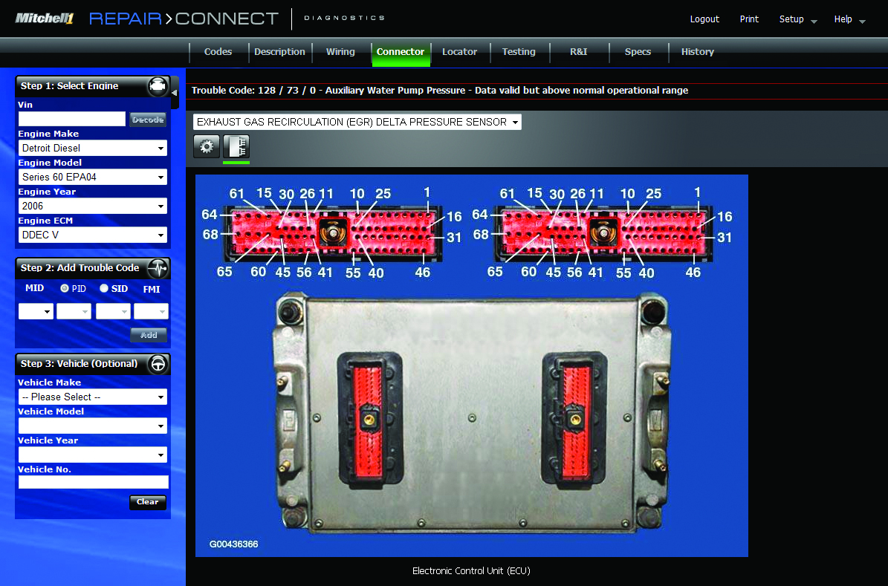The width and height of the screenshot is (888, 586).
Task: Click the engine icon on Step 1 header
Action: pos(158,85)
